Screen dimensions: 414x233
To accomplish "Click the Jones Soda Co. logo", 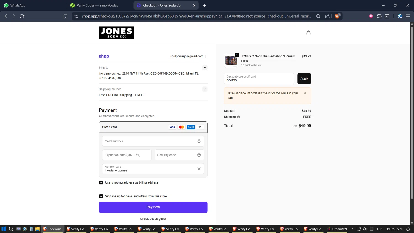I will [116, 33].
